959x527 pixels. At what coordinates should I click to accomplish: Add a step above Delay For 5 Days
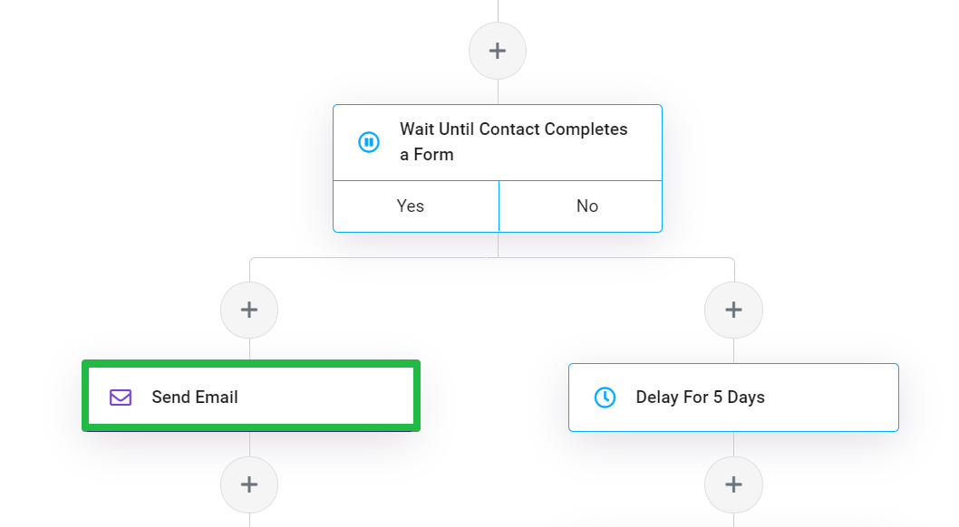(x=733, y=311)
